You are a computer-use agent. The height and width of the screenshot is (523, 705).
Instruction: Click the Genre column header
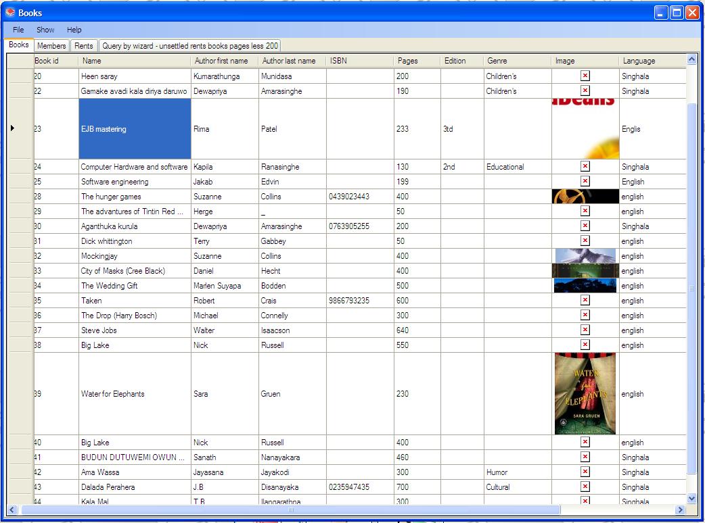coord(518,61)
